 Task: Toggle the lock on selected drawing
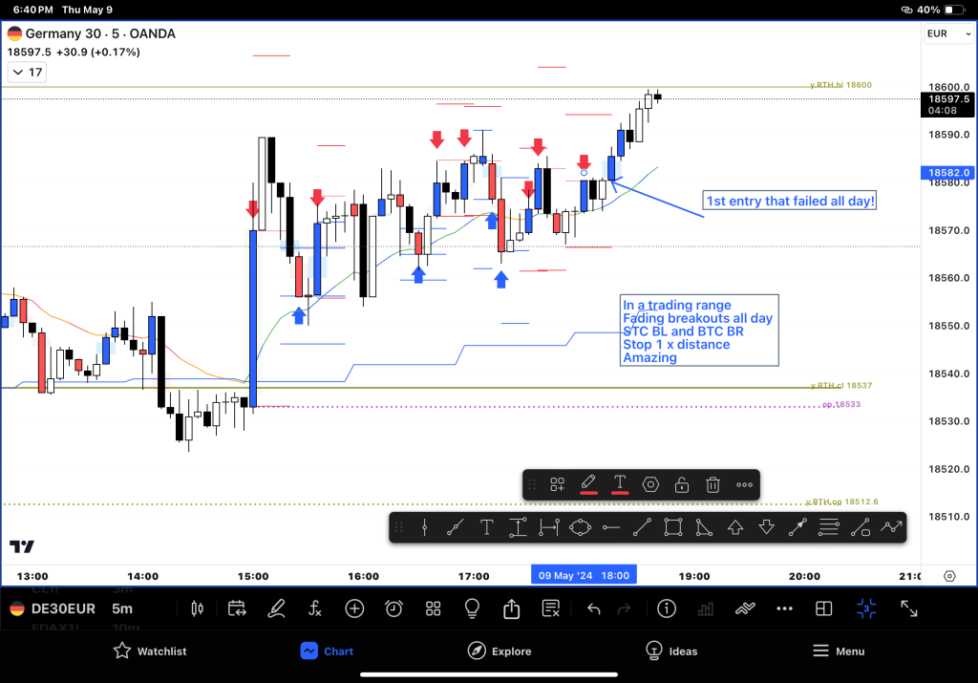(682, 484)
